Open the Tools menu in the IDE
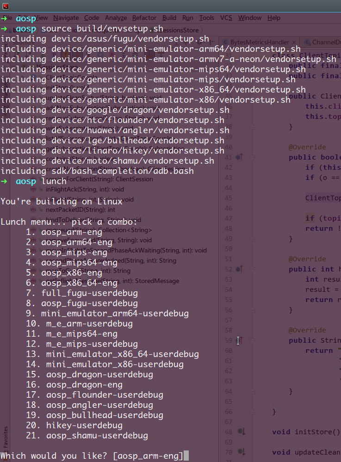This screenshot has width=341, height=462. (207, 18)
